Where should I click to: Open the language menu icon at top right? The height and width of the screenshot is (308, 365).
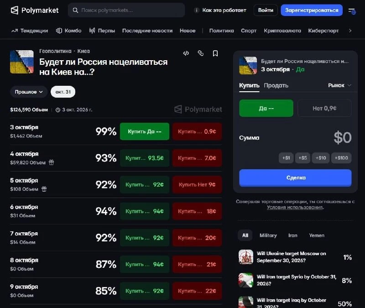352,10
